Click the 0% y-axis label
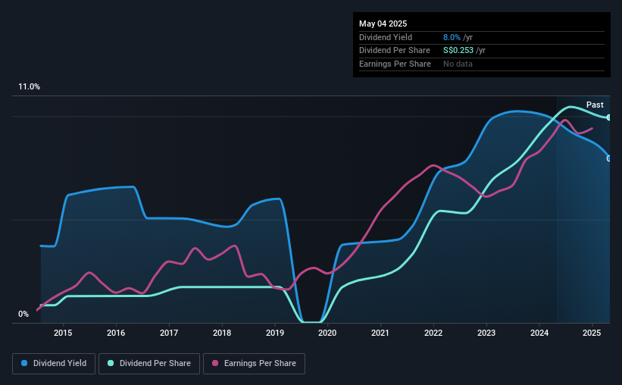The image size is (622, 385). pos(23,314)
